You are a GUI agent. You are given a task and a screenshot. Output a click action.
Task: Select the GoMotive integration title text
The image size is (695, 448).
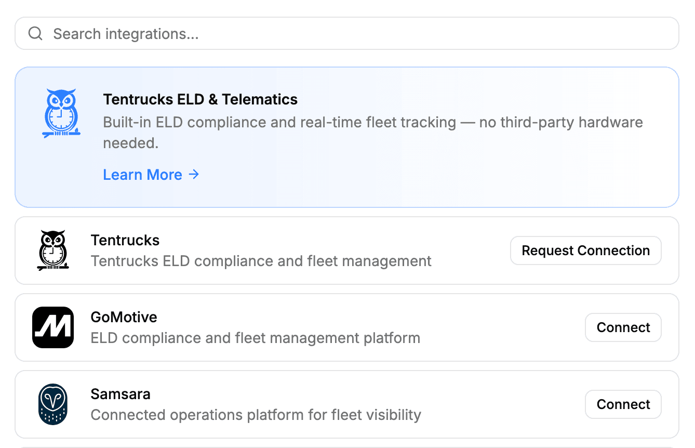point(124,317)
